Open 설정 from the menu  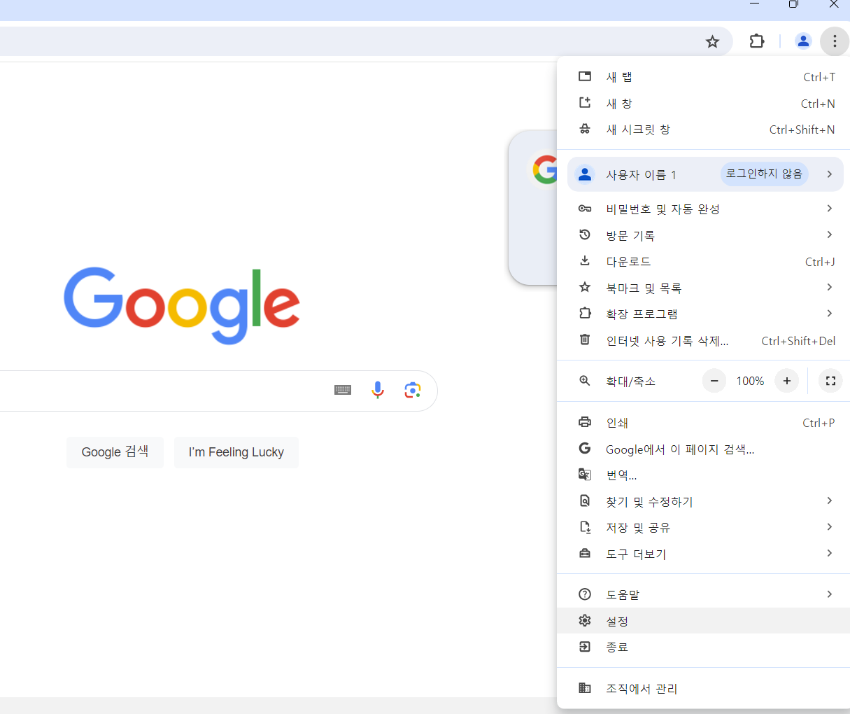(x=703, y=621)
